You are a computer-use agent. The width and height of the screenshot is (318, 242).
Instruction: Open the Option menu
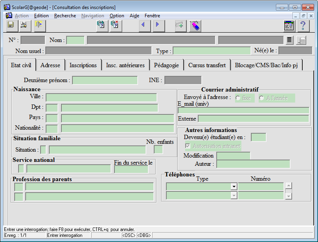click(117, 16)
